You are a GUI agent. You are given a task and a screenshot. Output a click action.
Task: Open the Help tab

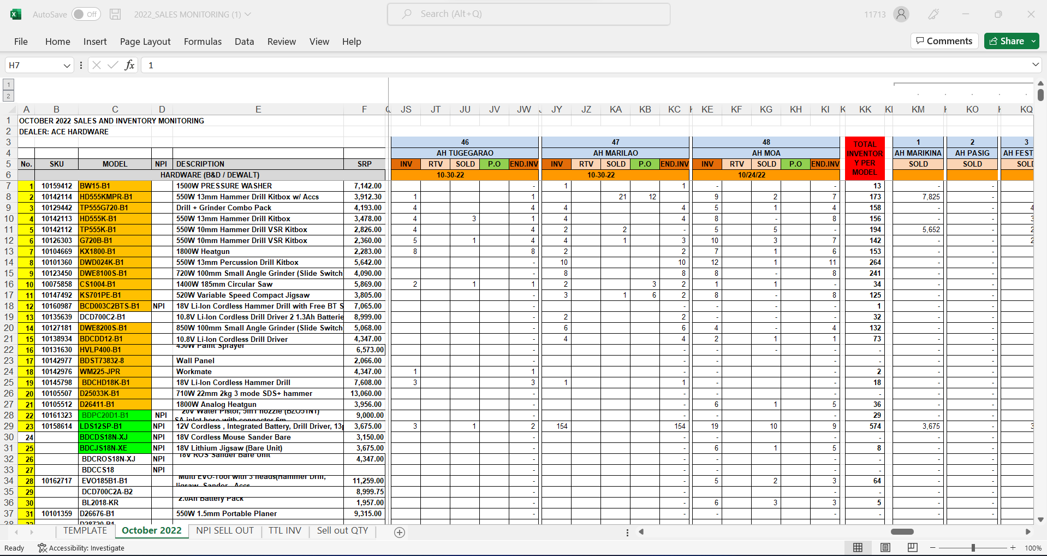(x=352, y=42)
